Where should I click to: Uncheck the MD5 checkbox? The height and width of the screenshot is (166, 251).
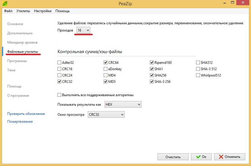105,82
